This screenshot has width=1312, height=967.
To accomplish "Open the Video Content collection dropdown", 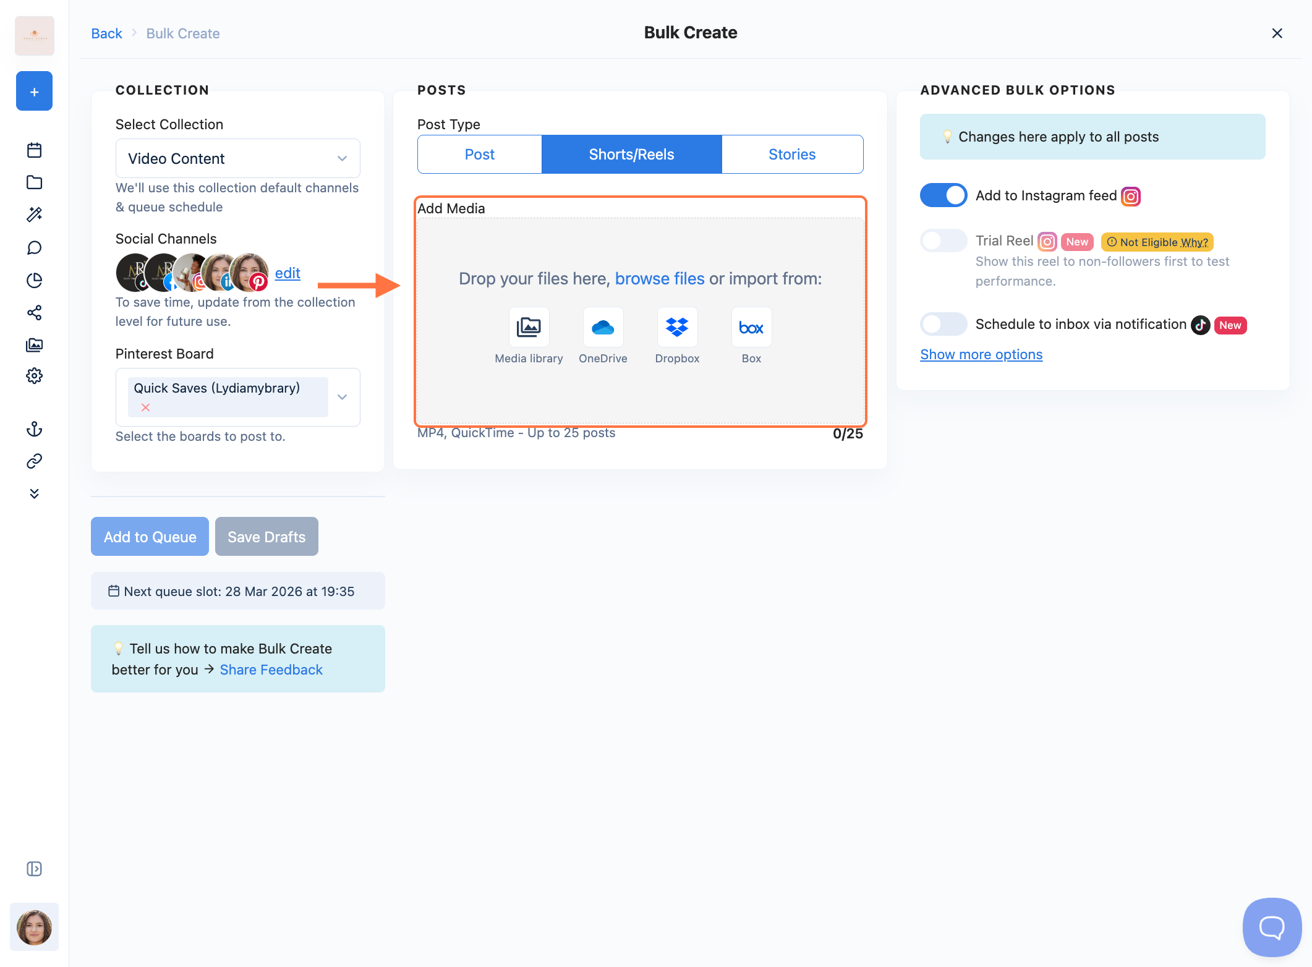I will 237,158.
